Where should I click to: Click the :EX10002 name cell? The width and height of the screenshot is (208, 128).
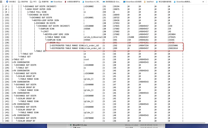[x=89, y=6]
